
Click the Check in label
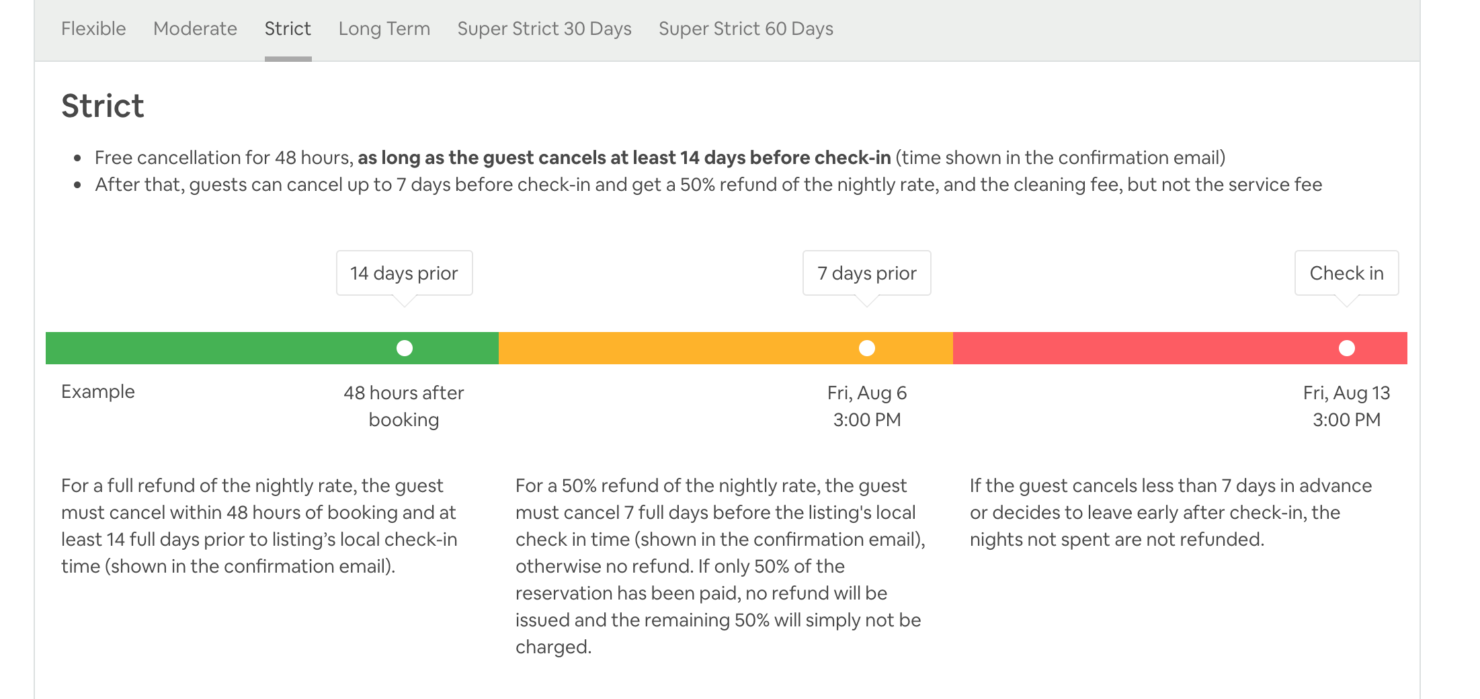tap(1346, 274)
